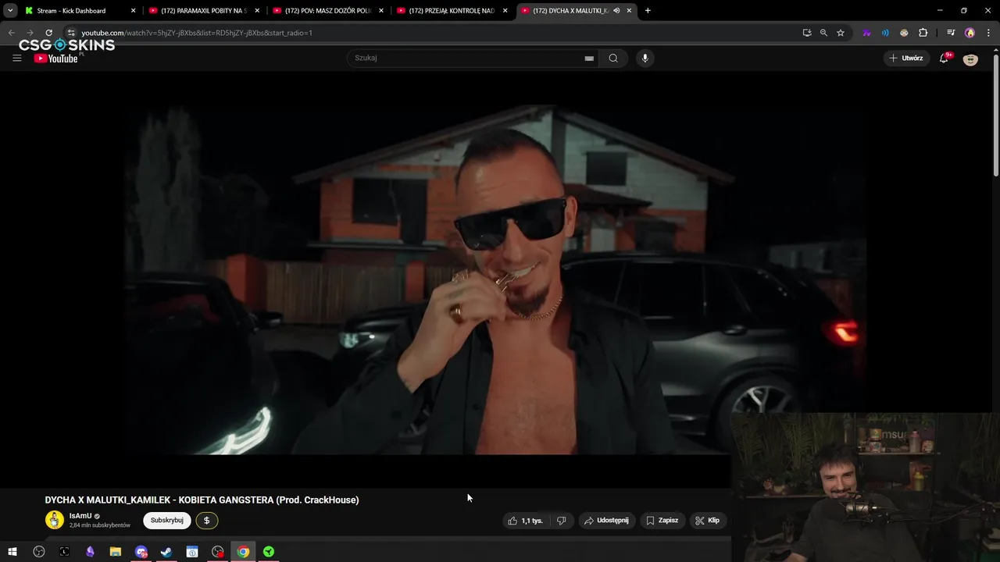Screen dimensions: 1000x562
Task: Click the video title KOBIETA GANGSTERA
Action: point(202,500)
